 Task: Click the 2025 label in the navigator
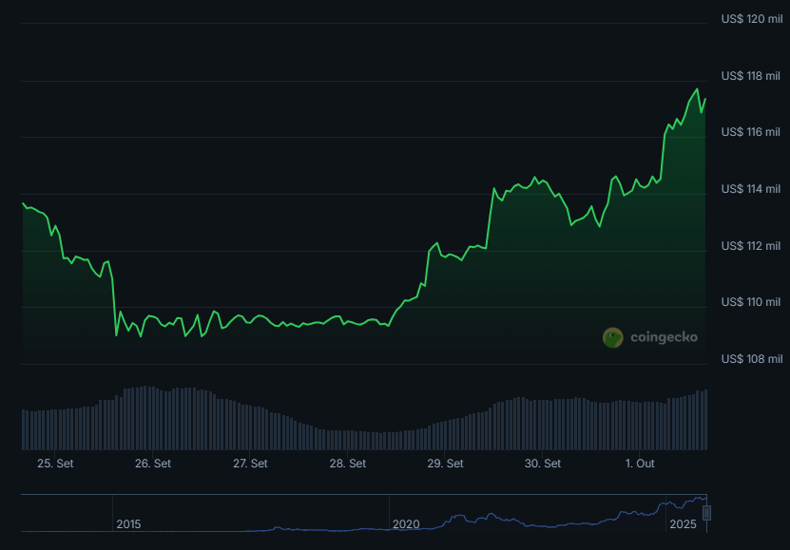point(683,524)
